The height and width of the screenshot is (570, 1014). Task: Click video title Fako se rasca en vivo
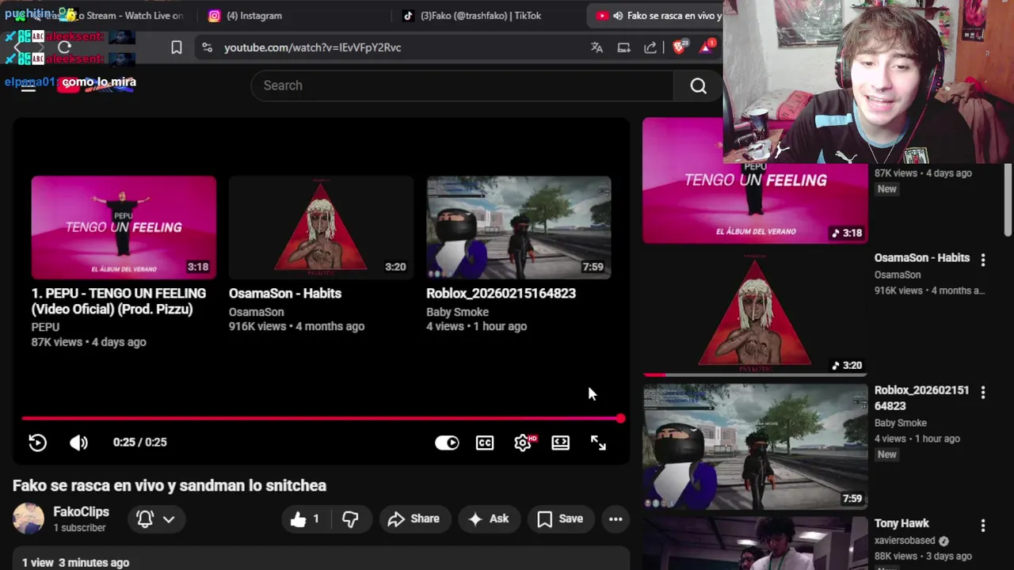pos(170,485)
